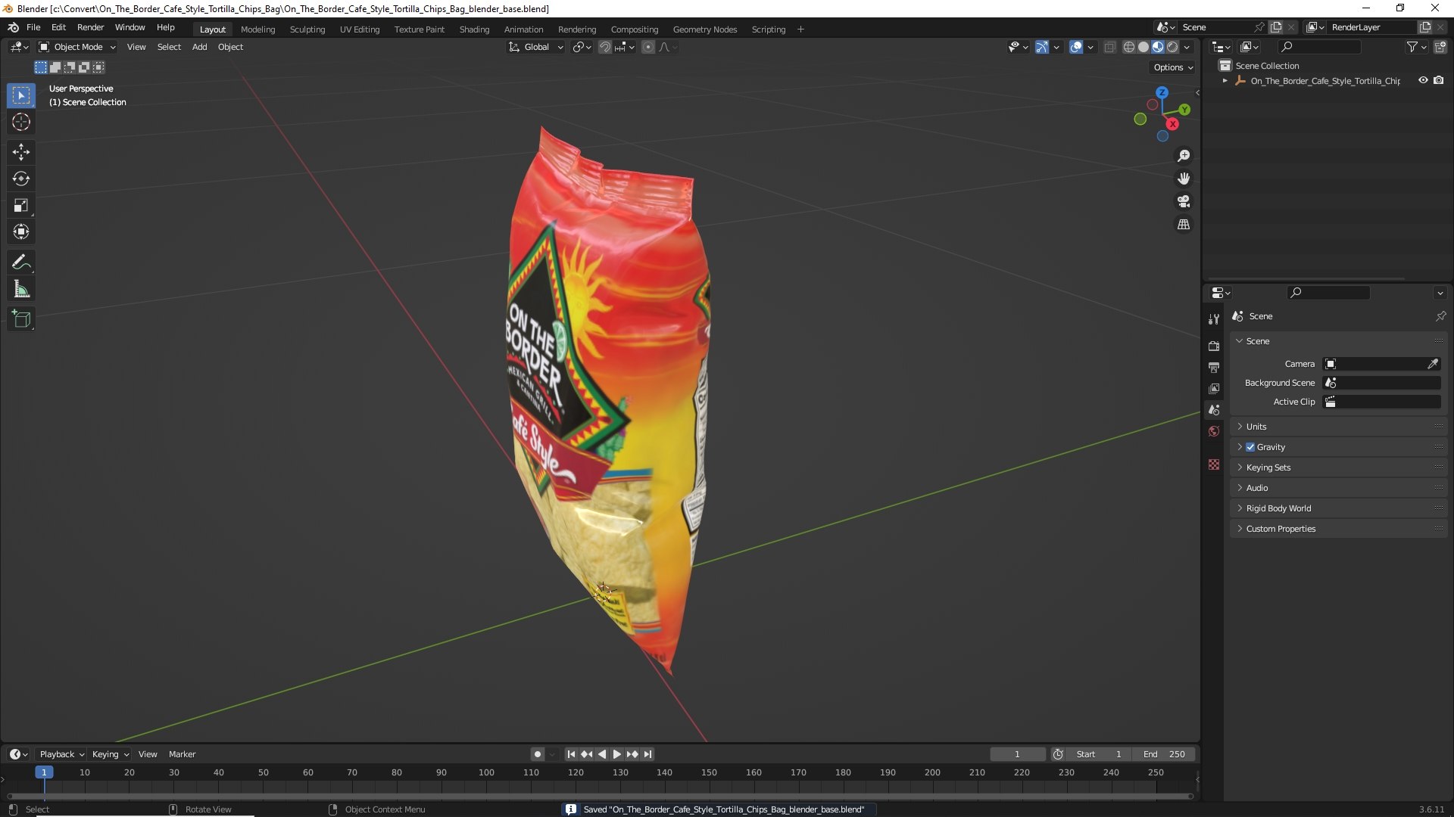Click the pan view hand icon
This screenshot has height=817, width=1454.
[1184, 179]
